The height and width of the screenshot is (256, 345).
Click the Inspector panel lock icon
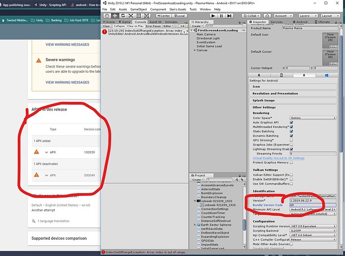336,22
